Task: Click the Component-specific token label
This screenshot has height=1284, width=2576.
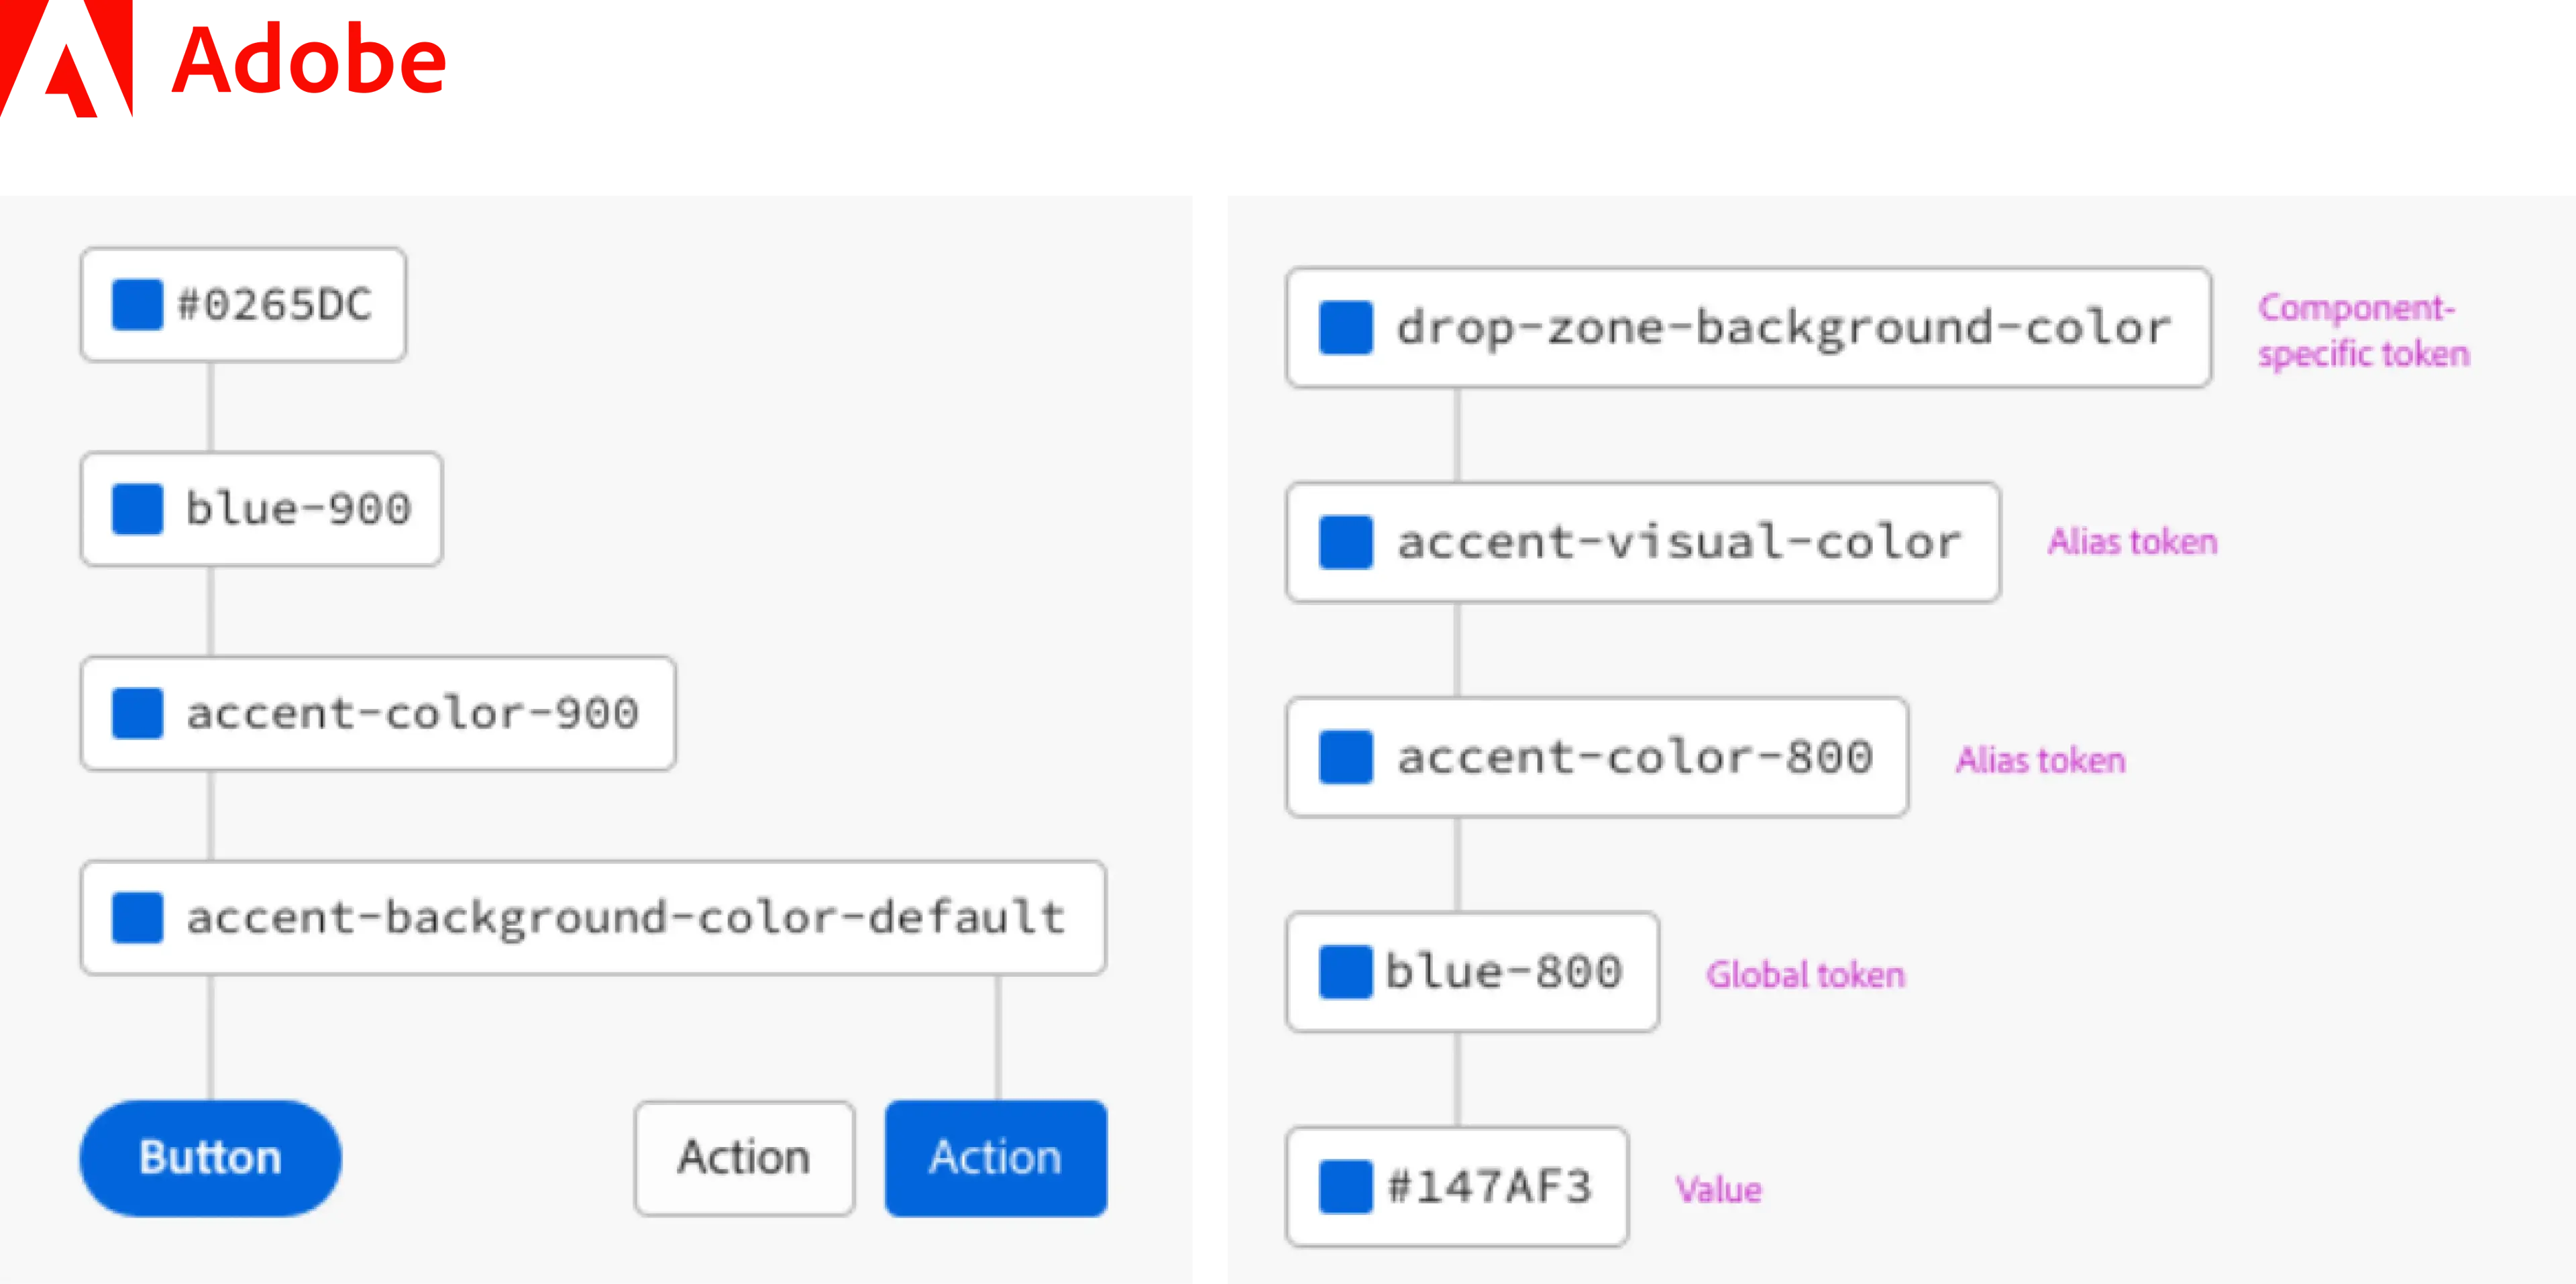Action: click(x=2362, y=330)
